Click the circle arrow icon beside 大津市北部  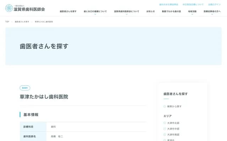pos(165,123)
